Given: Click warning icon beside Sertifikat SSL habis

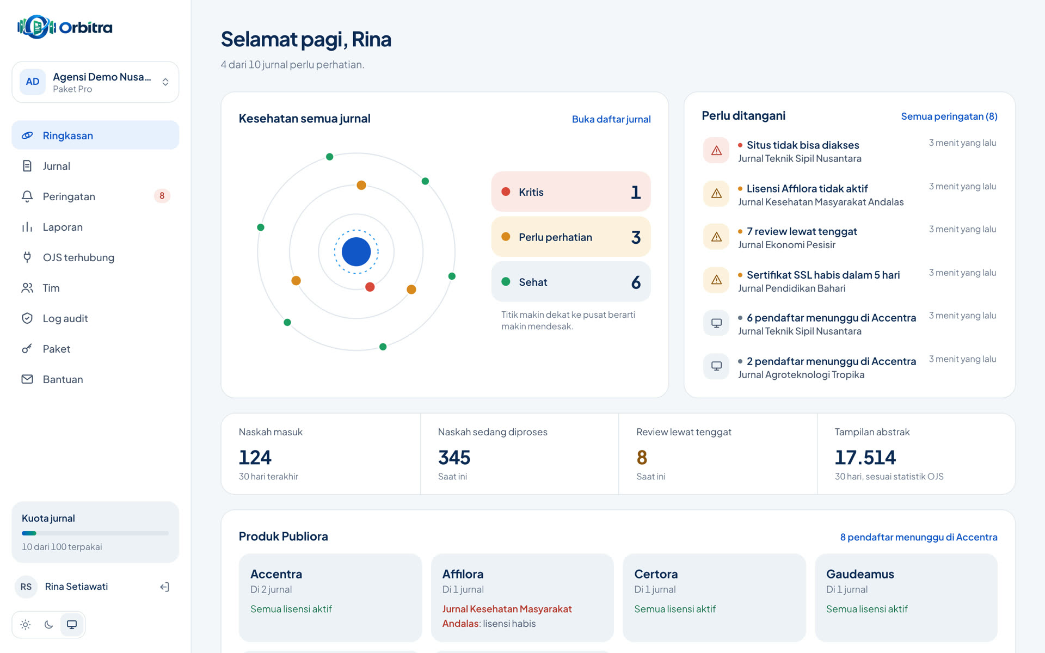Looking at the screenshot, I should point(716,280).
